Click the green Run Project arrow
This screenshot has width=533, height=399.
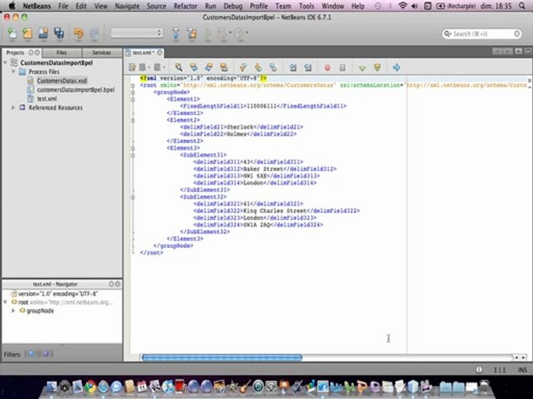(x=208, y=34)
